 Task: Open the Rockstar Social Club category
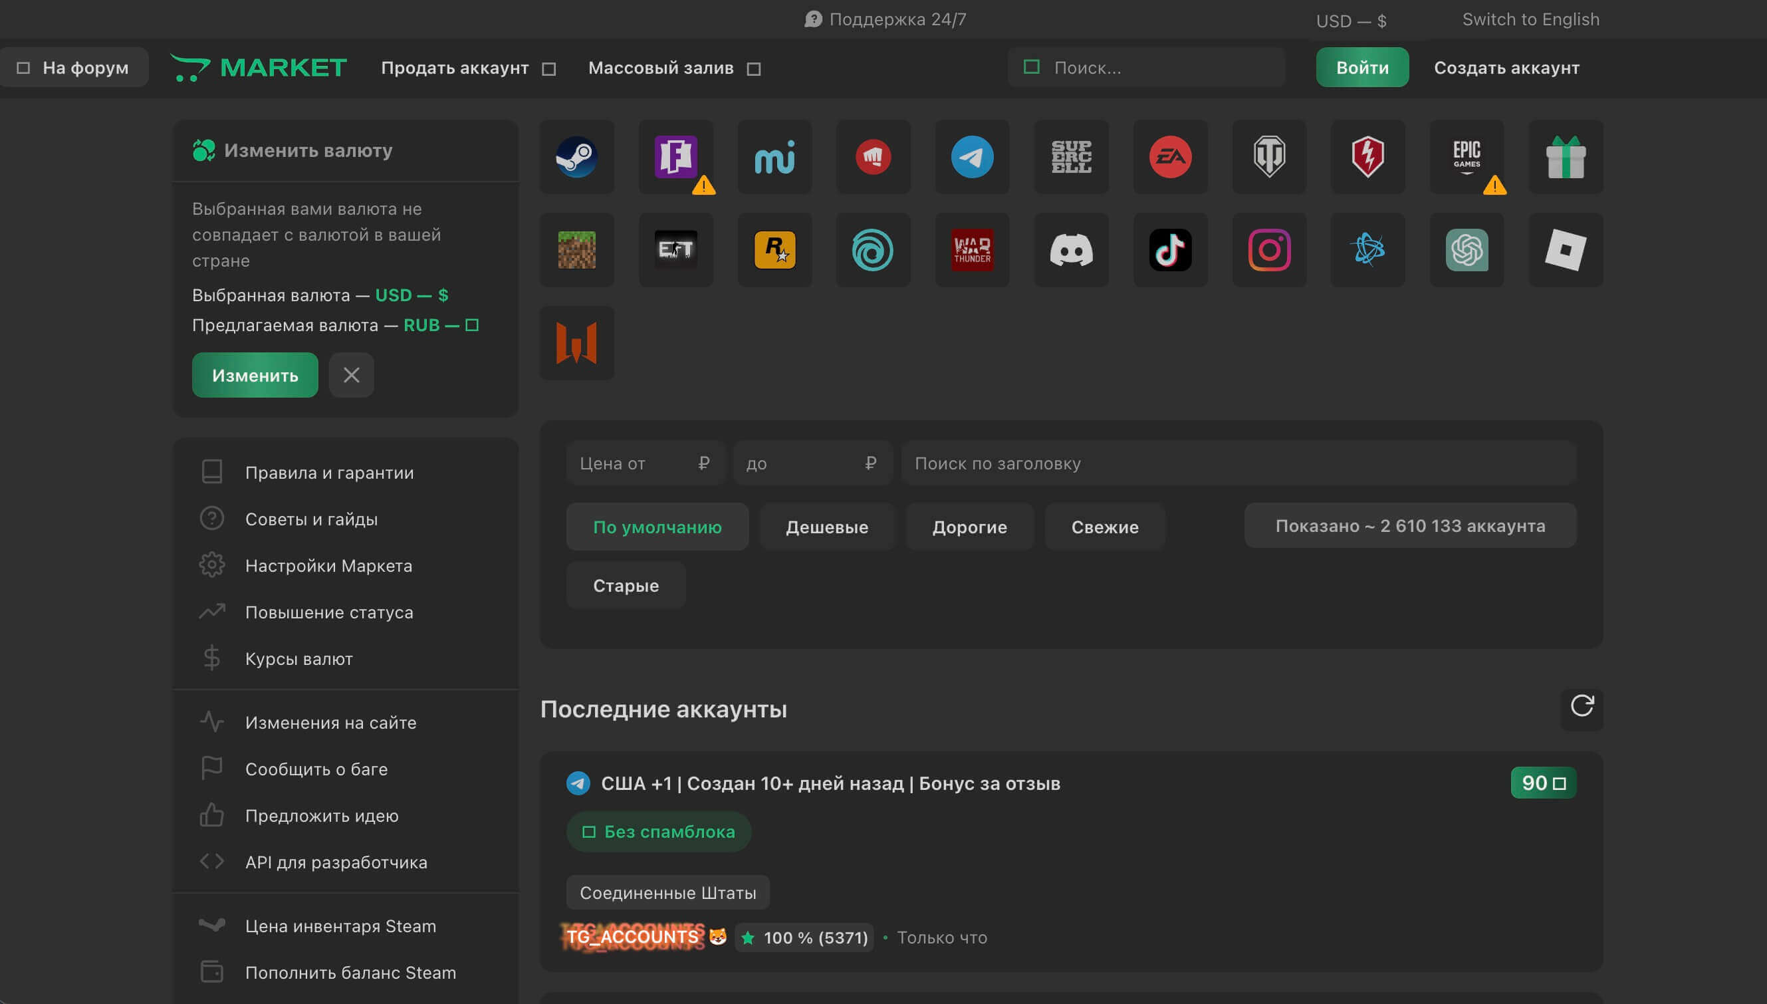774,249
